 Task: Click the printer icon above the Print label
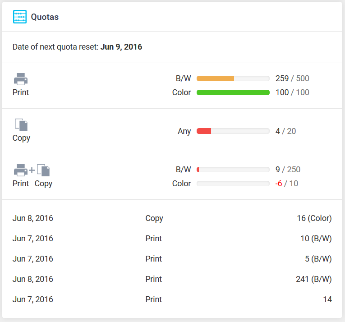21,79
